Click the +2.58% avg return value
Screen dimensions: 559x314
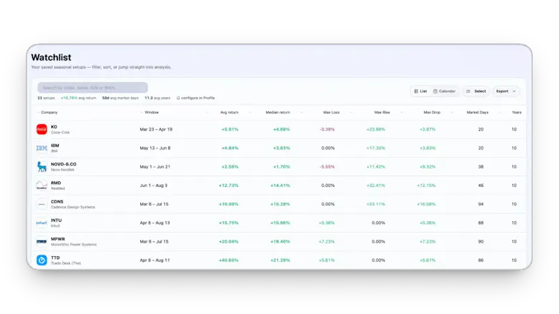click(230, 166)
